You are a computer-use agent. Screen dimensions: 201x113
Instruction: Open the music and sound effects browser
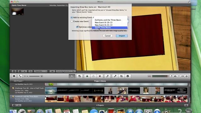(171, 76)
